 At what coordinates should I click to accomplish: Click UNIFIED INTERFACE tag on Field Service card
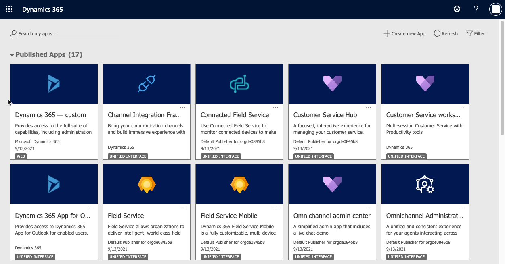click(128, 256)
